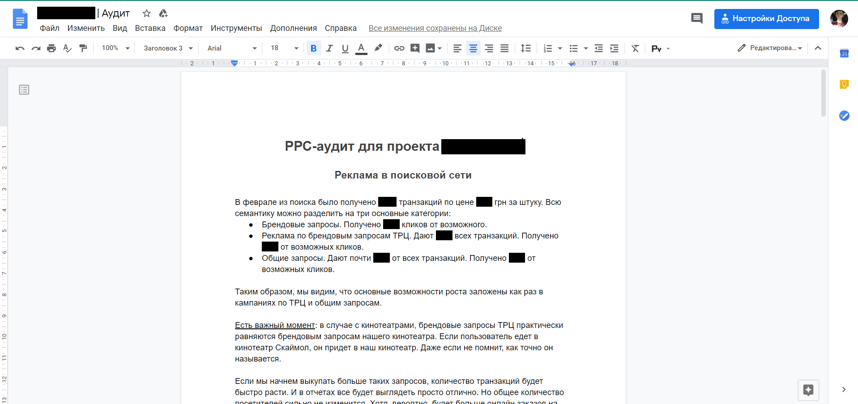Open the Редактирова... mode dropdown
Viewport: 858px width, 404px height.
tap(770, 48)
